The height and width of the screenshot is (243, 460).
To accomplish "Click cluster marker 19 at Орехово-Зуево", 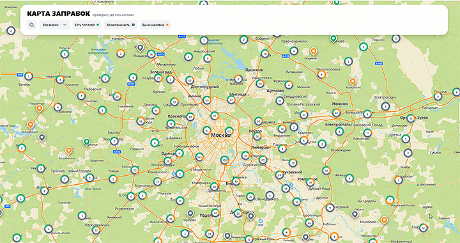I will click(411, 118).
